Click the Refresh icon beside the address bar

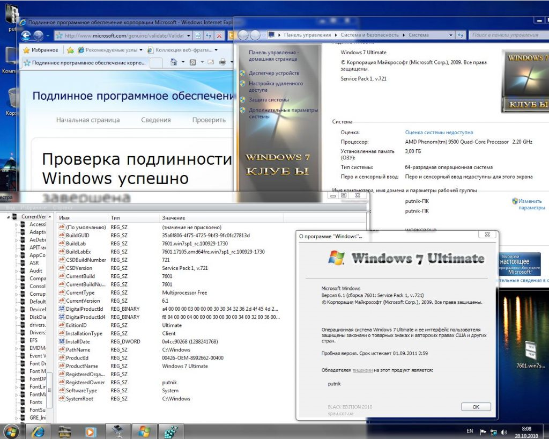click(x=209, y=36)
